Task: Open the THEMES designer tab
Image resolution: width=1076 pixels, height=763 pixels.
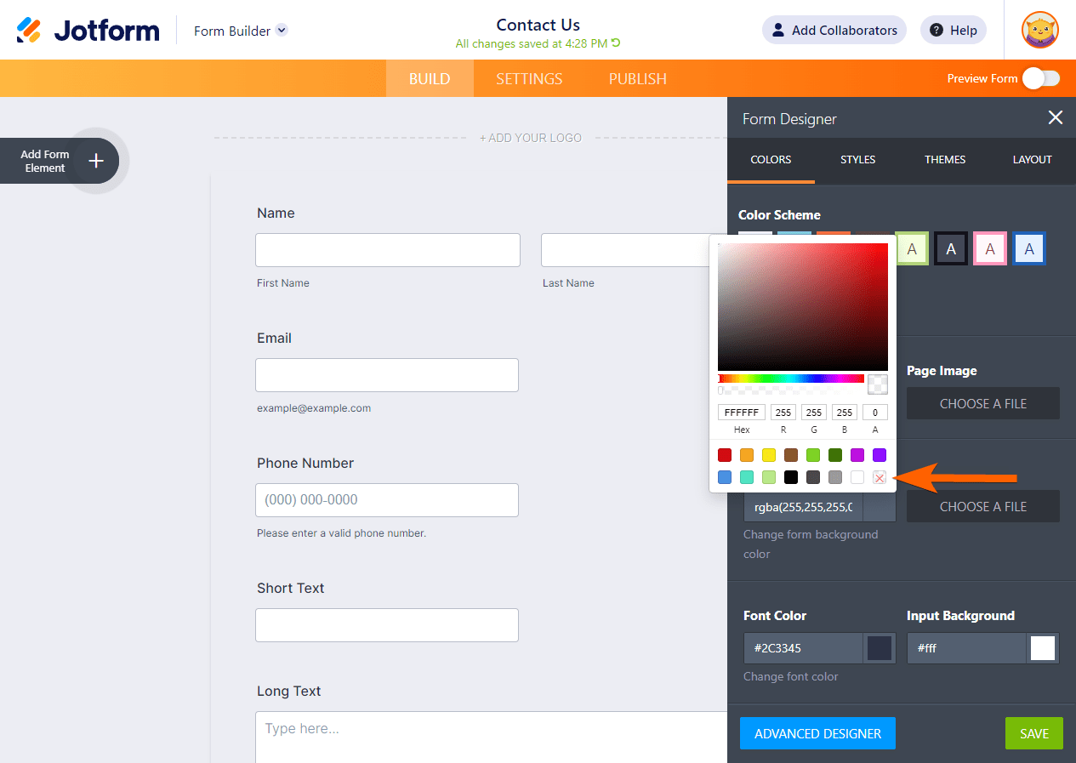Action: [x=945, y=159]
